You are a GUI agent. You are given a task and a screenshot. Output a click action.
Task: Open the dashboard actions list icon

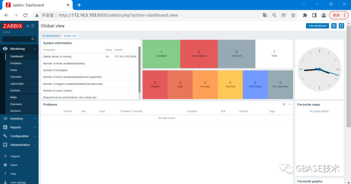[334, 26]
